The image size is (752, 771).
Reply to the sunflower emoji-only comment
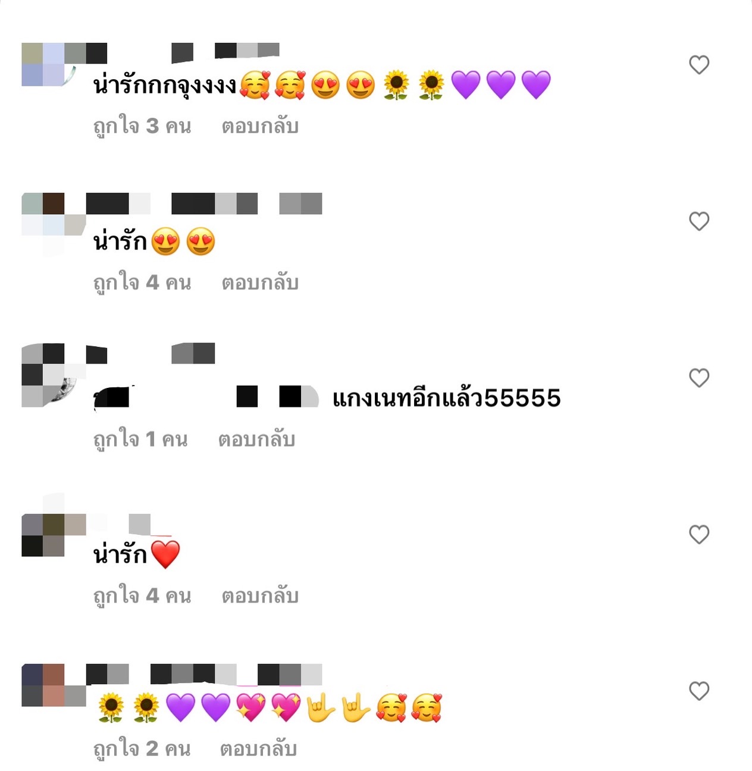tap(258, 748)
